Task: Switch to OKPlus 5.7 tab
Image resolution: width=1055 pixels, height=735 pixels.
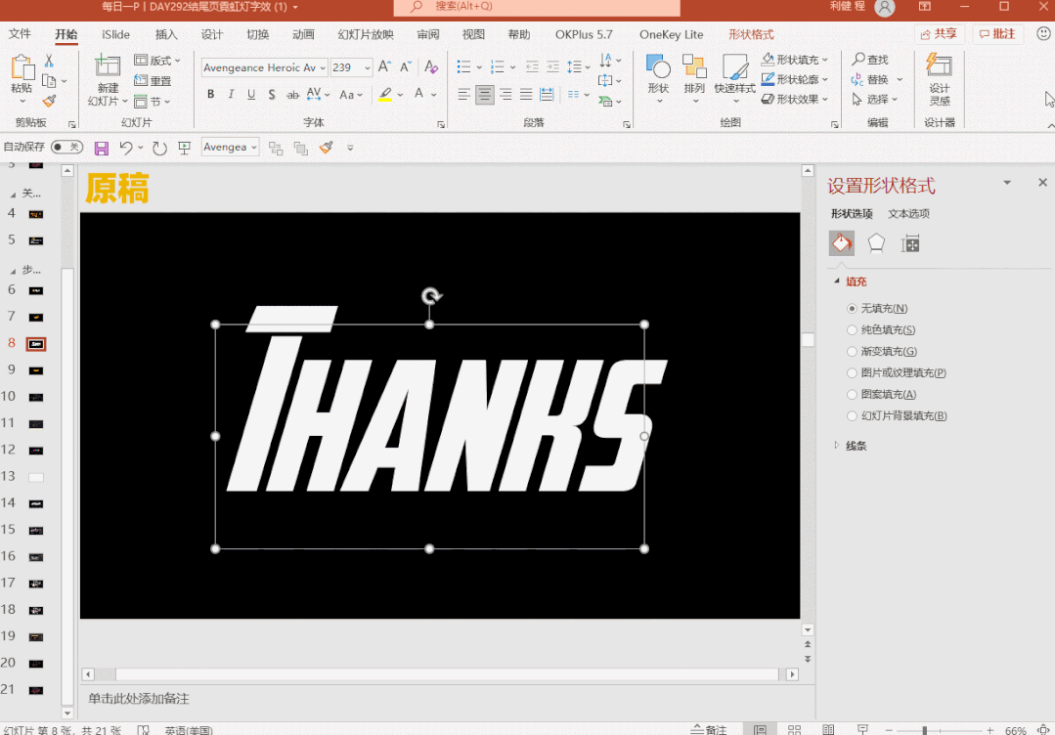Action: coord(584,34)
